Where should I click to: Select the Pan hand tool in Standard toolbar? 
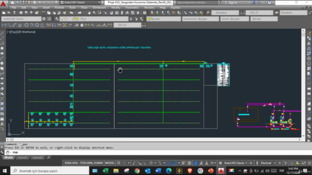pos(89,13)
